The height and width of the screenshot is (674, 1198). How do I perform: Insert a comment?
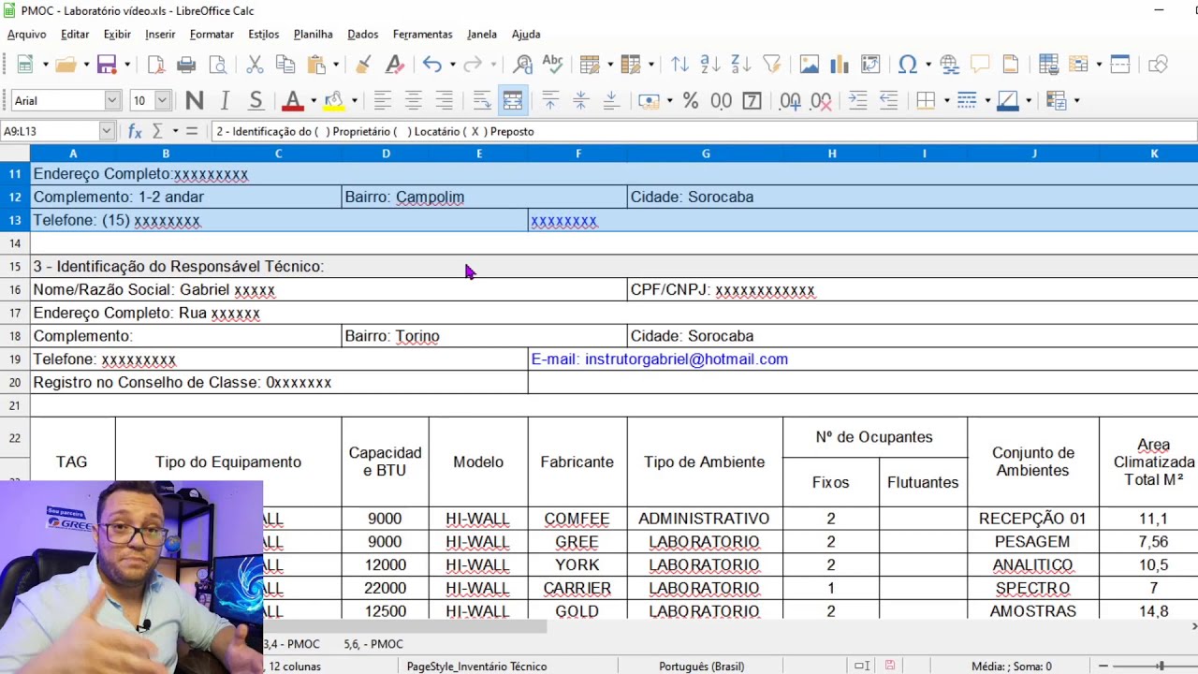[980, 65]
